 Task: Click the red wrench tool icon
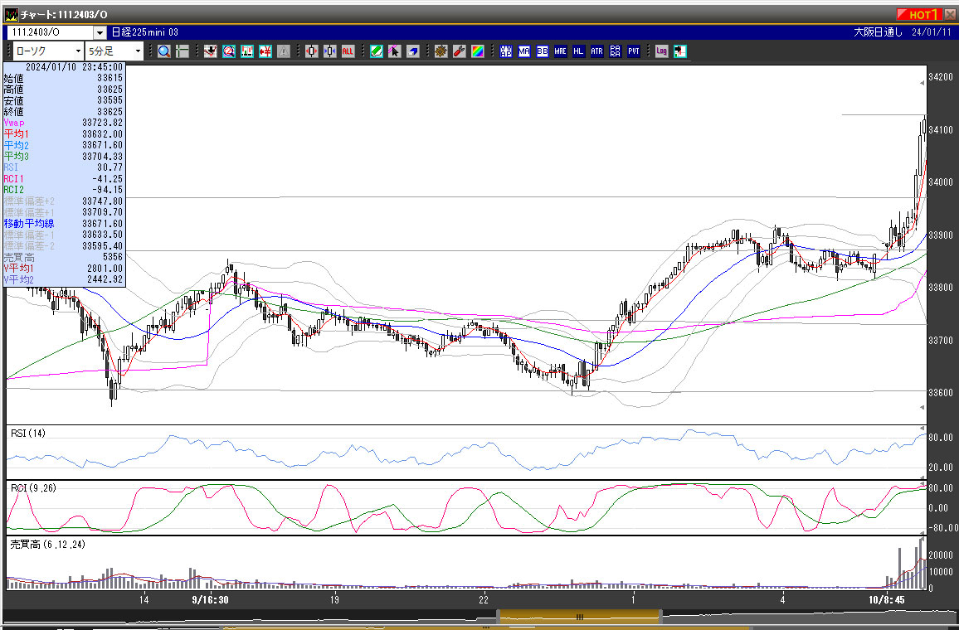click(459, 51)
